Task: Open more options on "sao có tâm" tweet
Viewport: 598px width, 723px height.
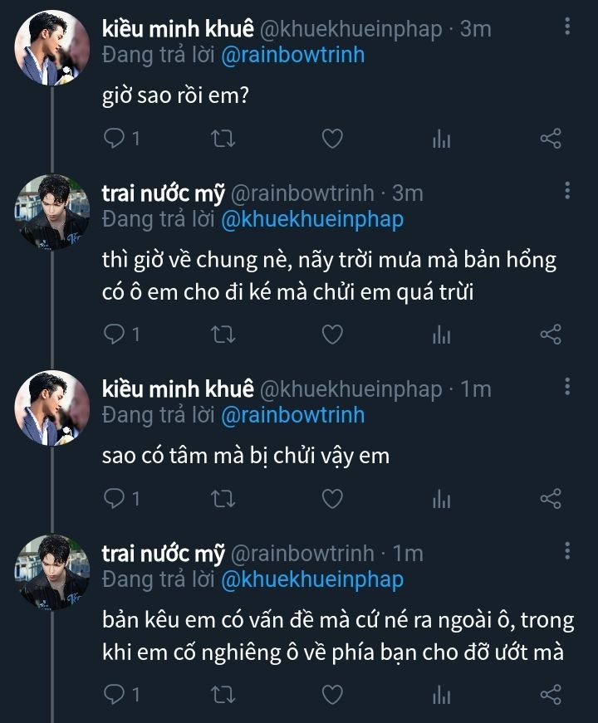Action: pyautogui.click(x=567, y=386)
